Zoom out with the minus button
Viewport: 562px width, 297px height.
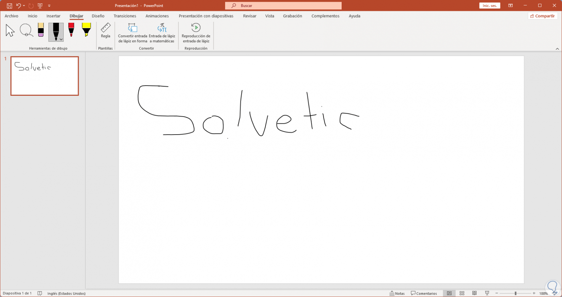tap(497, 293)
